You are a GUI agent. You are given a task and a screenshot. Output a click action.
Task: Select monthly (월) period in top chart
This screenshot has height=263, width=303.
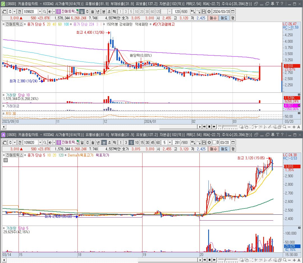pyautogui.click(x=92, y=12)
